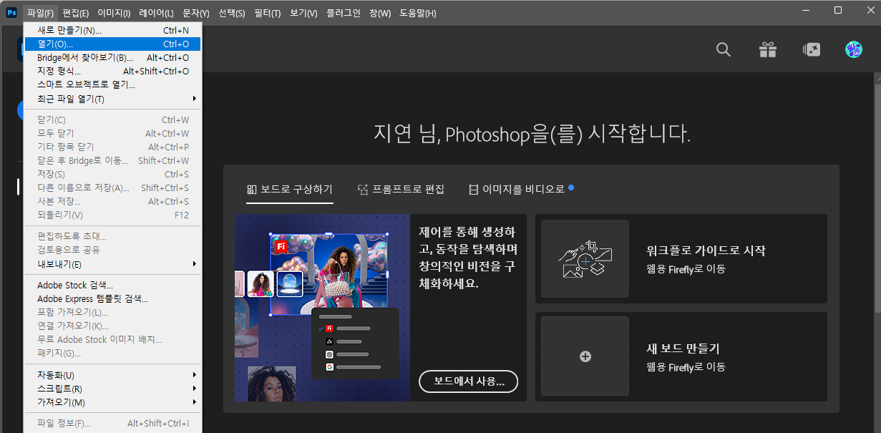Open the 이미지(I) menu
Screen dimensions: 881x433
pos(114,14)
